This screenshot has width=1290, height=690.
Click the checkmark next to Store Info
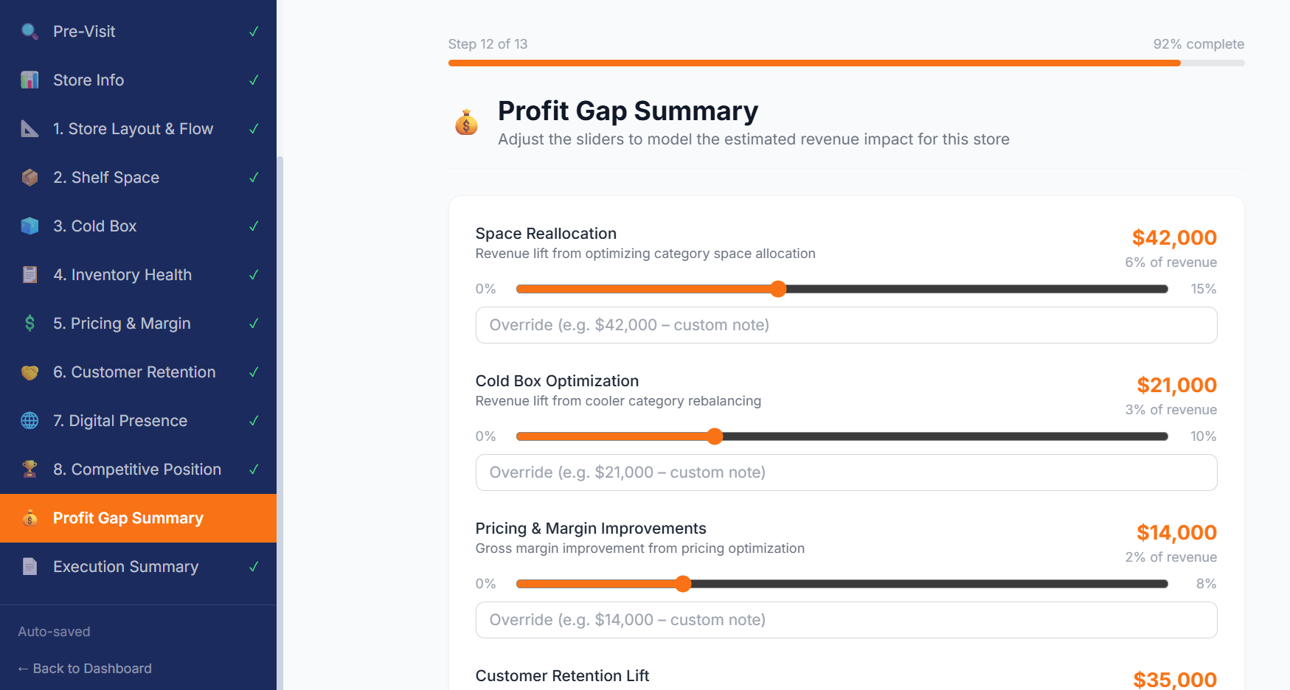point(254,80)
